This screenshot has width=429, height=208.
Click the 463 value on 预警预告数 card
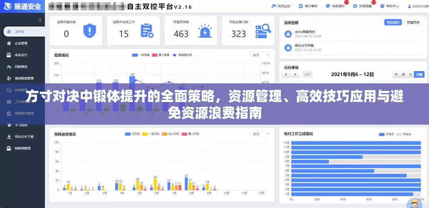point(181,34)
